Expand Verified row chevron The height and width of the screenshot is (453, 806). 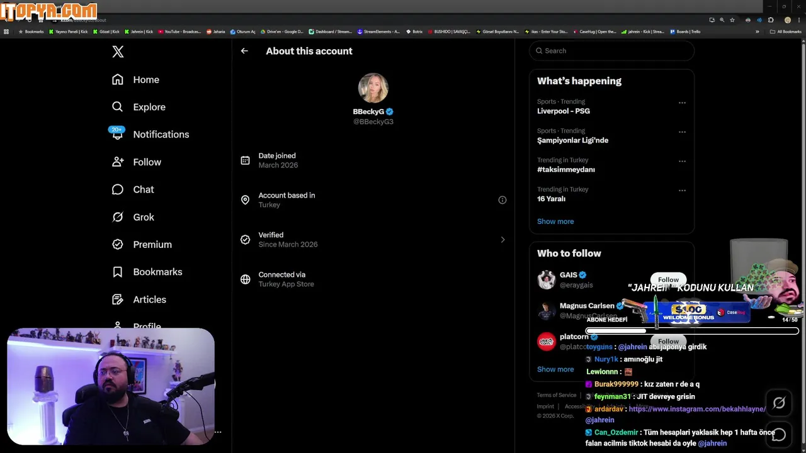502,240
